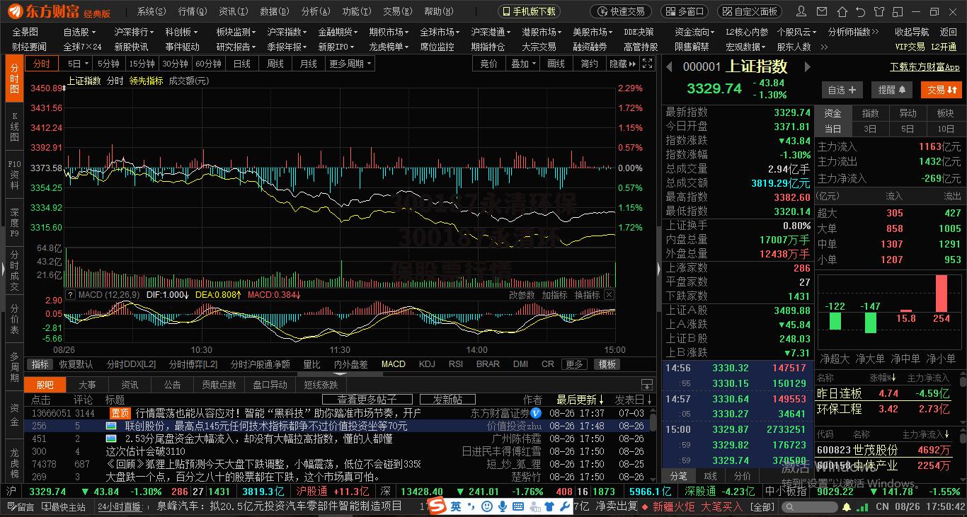Expand the 隐藏 hide-panel arrows
The height and width of the screenshot is (517, 967).
pos(622,64)
